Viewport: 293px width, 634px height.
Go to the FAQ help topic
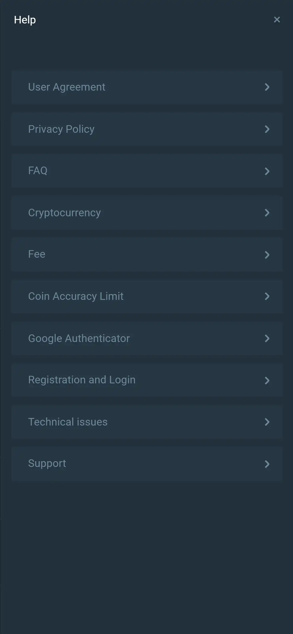coord(38,171)
